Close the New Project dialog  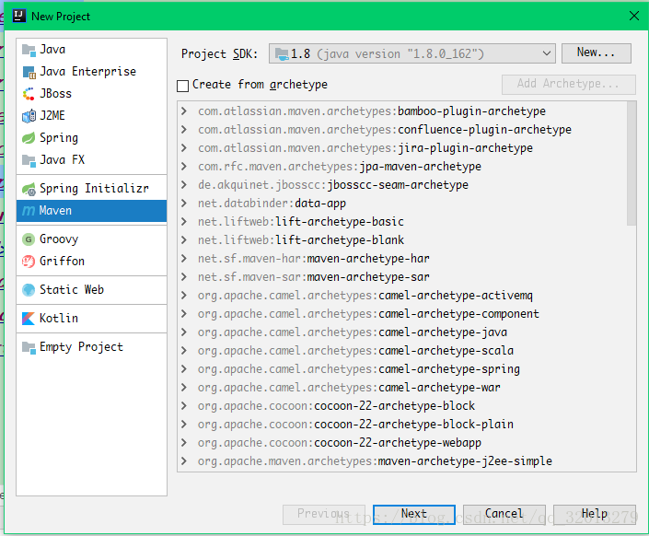633,16
